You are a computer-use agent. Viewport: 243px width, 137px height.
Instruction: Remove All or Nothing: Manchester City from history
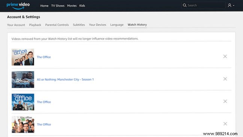225,79
